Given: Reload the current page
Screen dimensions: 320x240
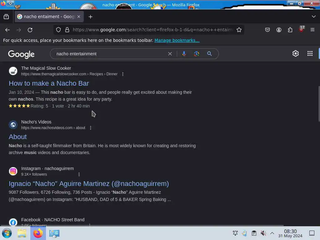Looking at the screenshot, I should 30,30.
